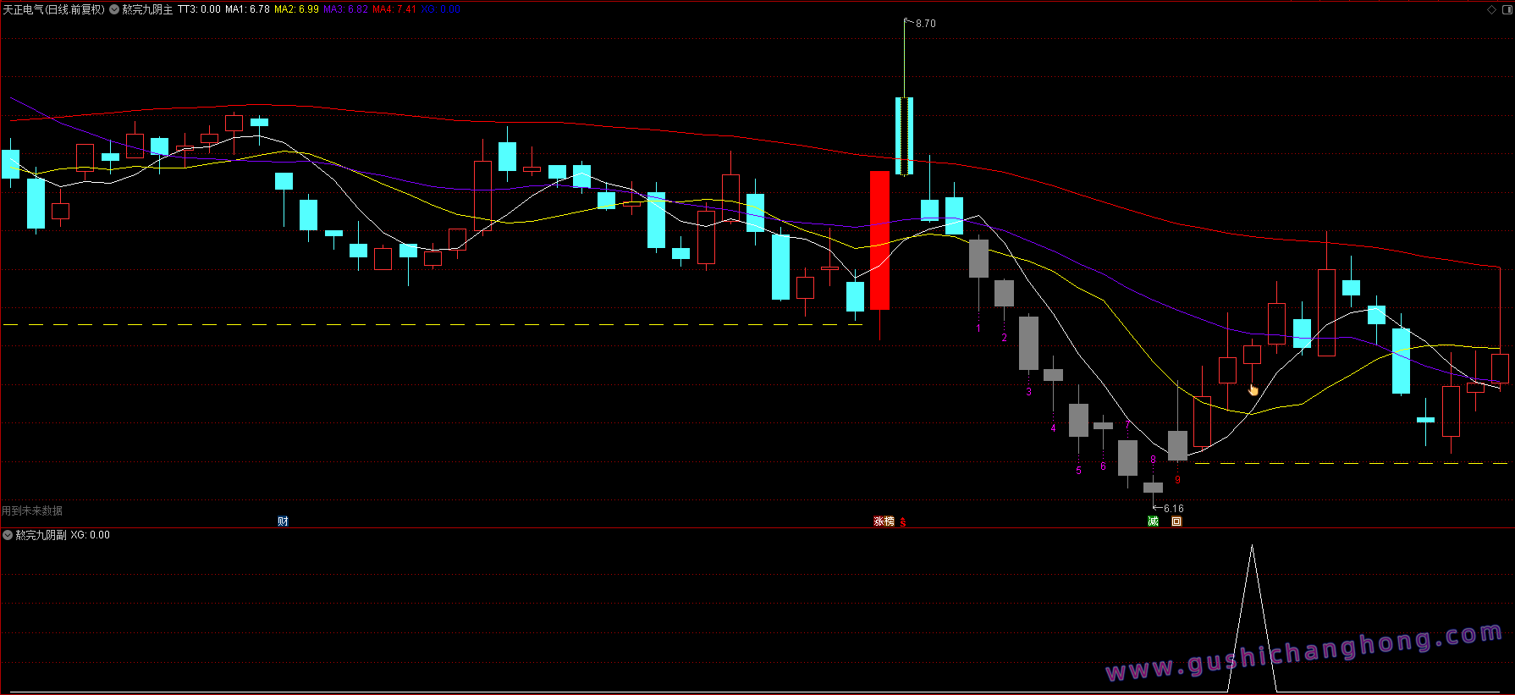Image resolution: width=1515 pixels, height=695 pixels.
Task: Click the red MA4: 7.41 legend label
Action: point(394,9)
